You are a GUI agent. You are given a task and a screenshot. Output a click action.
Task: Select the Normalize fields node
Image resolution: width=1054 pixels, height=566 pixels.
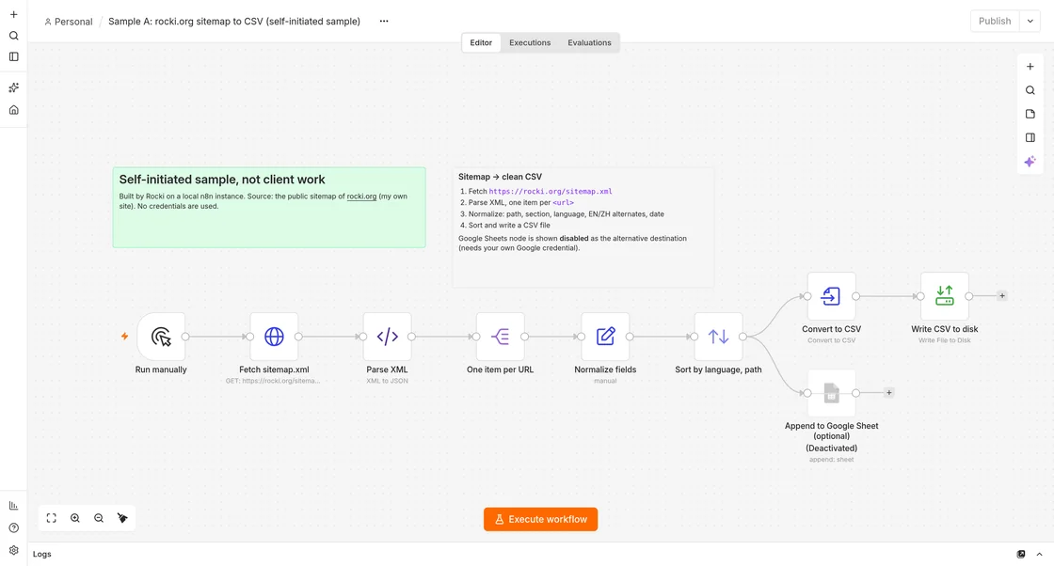[605, 337]
